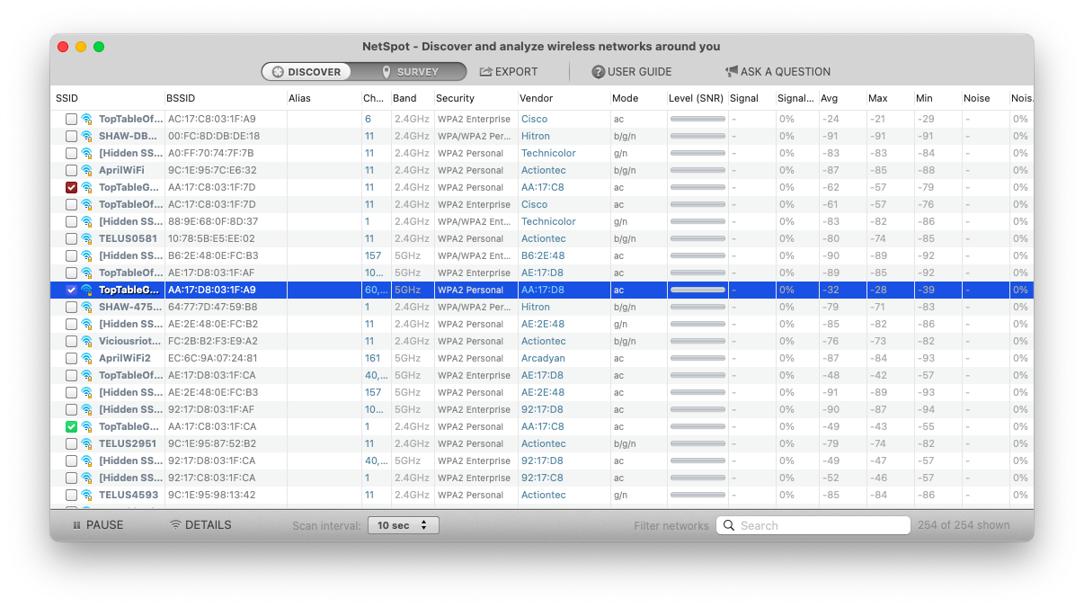Click the question mark User Guide icon
Screen dimensions: 1084x608
click(x=598, y=72)
